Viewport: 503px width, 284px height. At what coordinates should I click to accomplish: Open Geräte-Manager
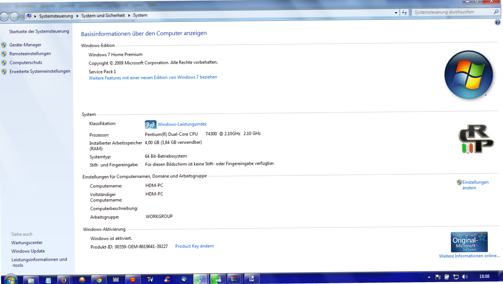(x=26, y=45)
